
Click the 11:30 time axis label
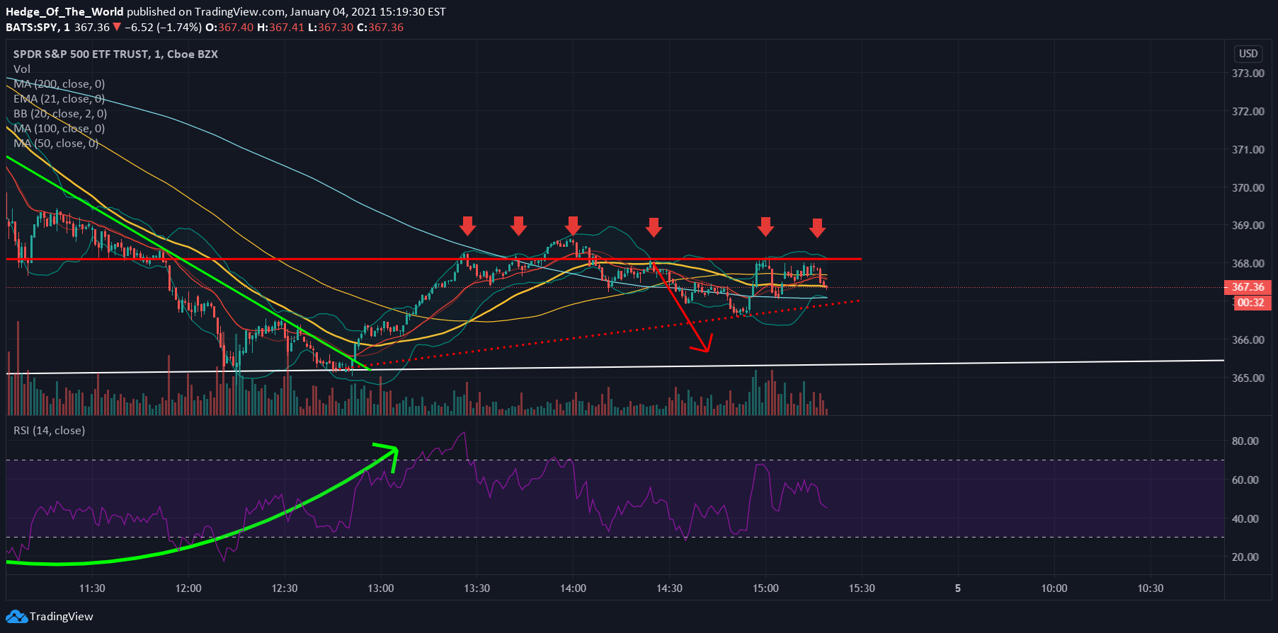pyautogui.click(x=92, y=588)
